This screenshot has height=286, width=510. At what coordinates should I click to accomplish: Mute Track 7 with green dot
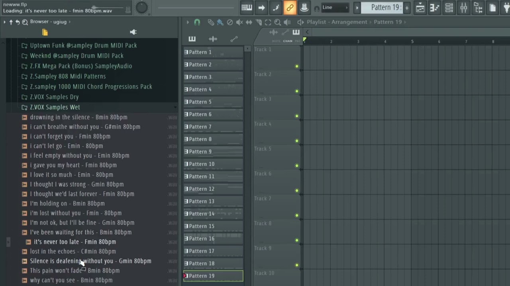click(x=297, y=215)
